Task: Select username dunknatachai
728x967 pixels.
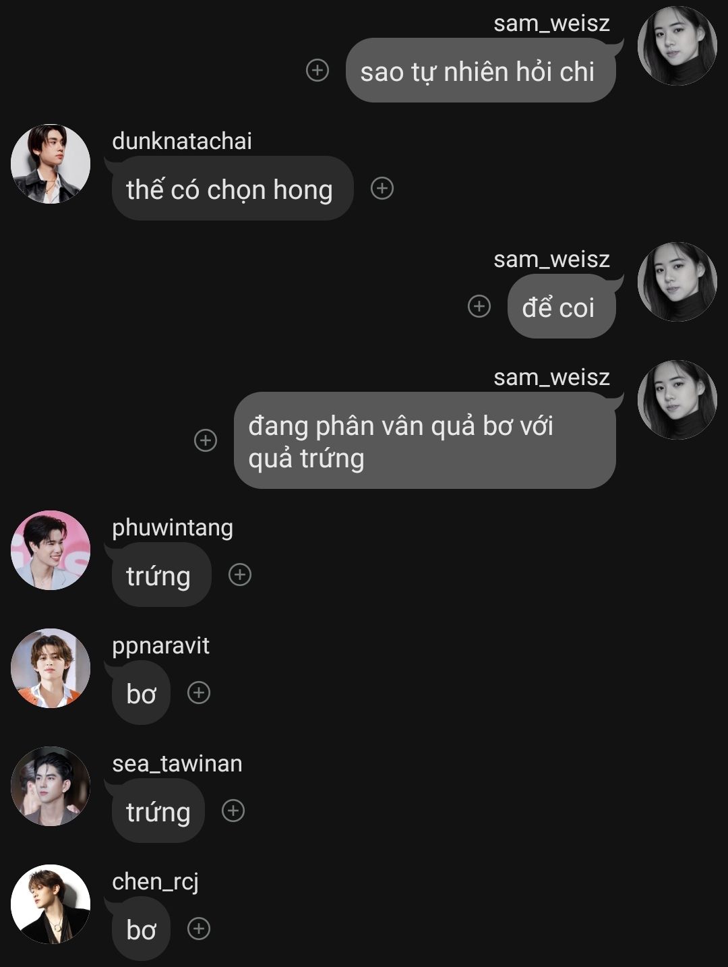Action: coord(182,141)
